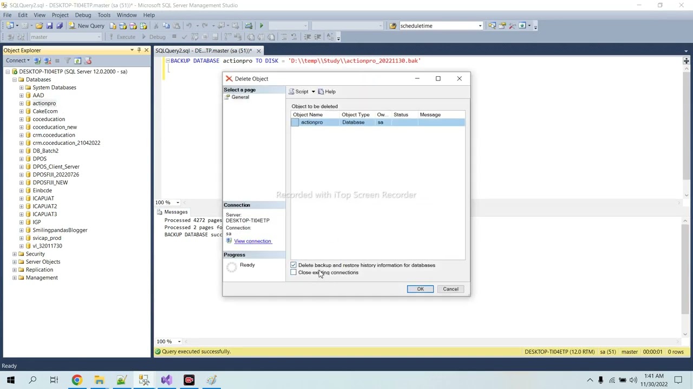Open the File menu
The image size is (693, 389).
click(7, 15)
